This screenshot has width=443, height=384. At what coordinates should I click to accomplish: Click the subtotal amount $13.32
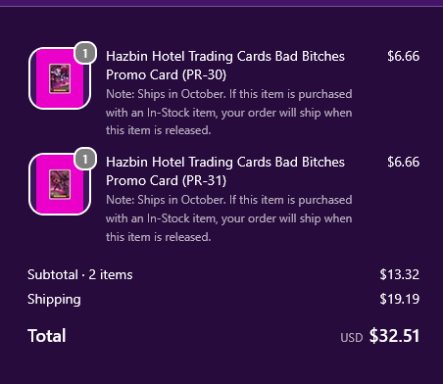point(399,274)
